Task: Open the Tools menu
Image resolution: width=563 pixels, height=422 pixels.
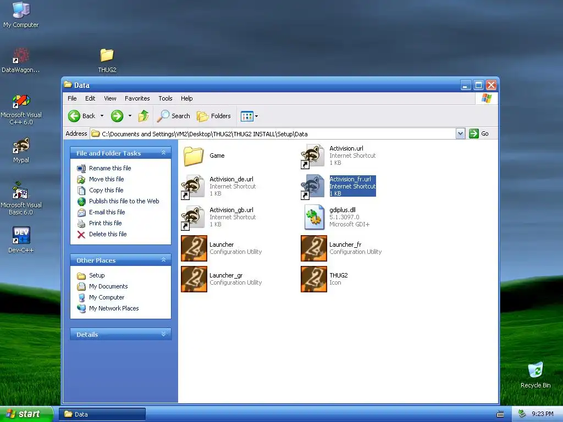Action: (165, 98)
